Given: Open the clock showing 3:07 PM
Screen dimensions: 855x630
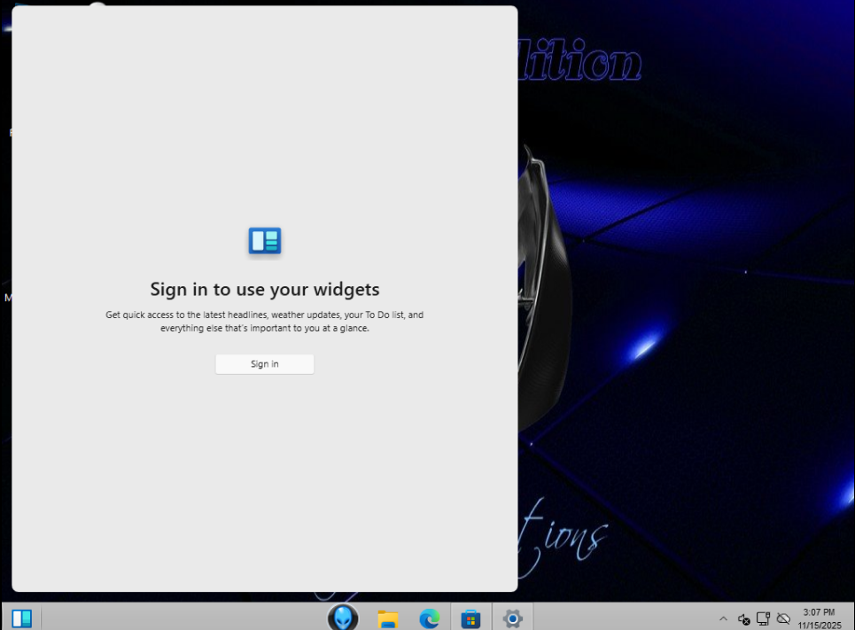Looking at the screenshot, I should click(818, 612).
